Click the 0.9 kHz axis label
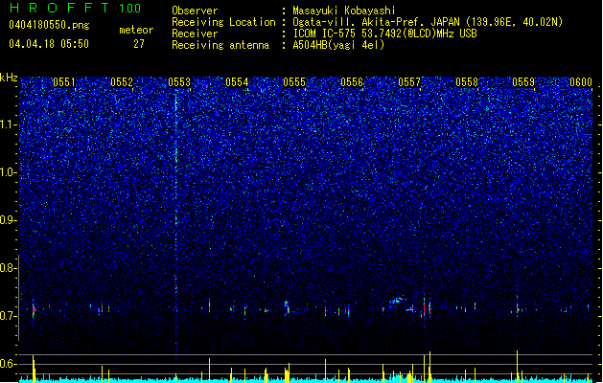Viewport: 603px width, 383px height. tap(9, 220)
